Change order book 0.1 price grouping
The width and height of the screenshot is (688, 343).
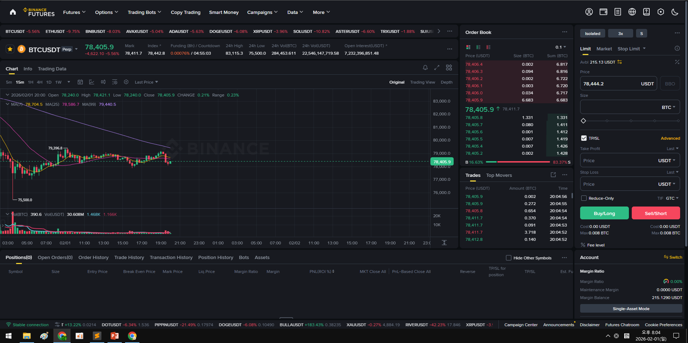coord(561,47)
